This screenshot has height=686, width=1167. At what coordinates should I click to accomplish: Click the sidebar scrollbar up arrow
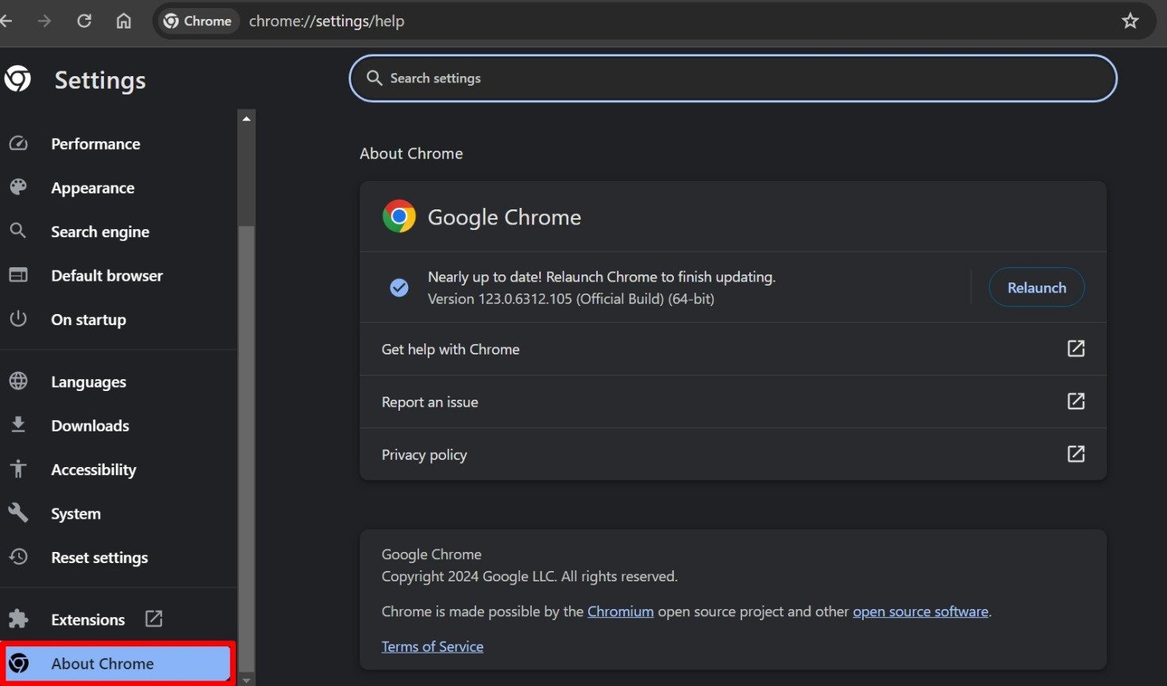(x=246, y=118)
